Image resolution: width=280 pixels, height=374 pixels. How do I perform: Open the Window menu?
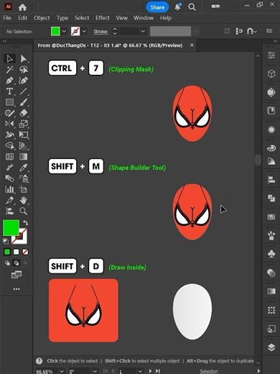[x=144, y=18]
